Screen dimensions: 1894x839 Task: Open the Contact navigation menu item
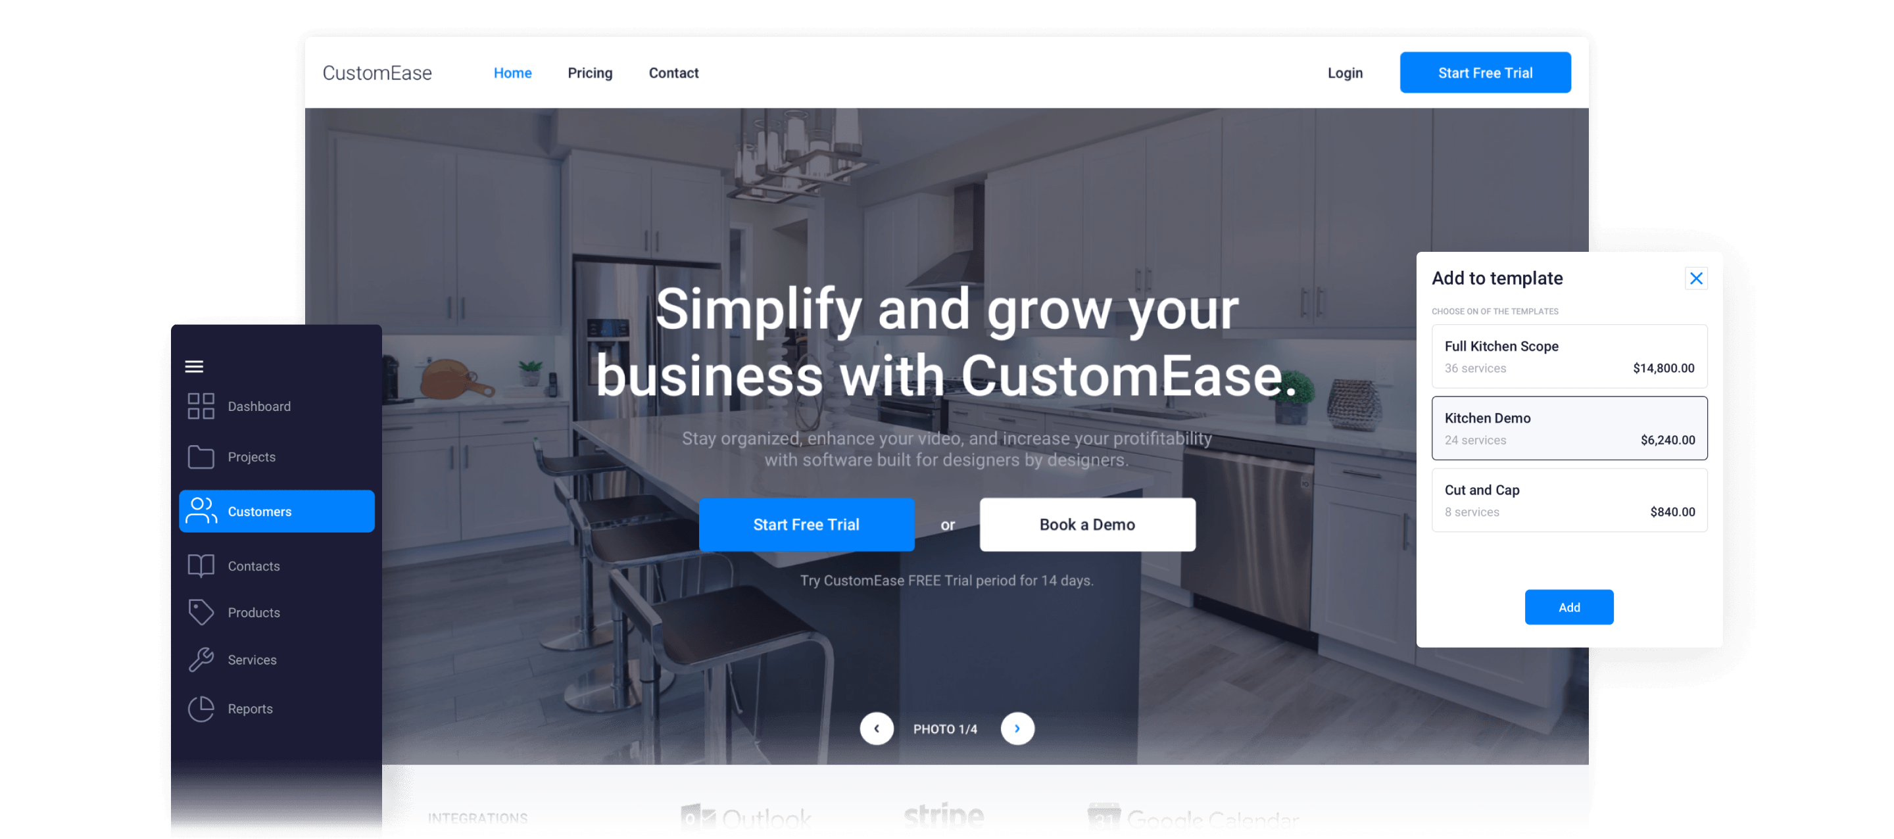(673, 72)
